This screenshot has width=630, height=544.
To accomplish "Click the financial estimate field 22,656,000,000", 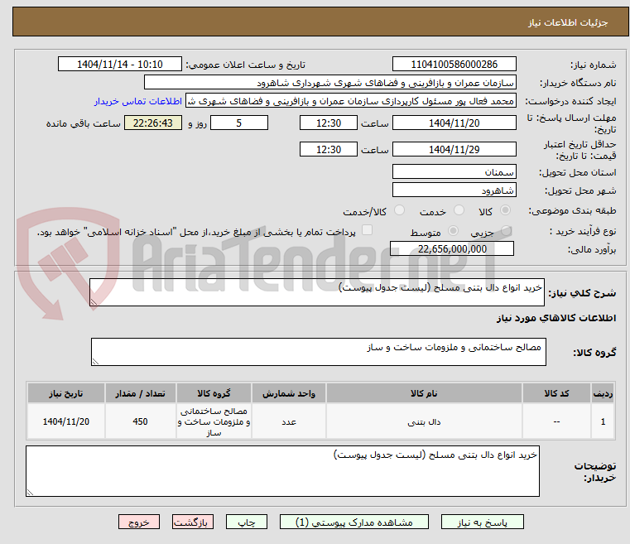I will pos(452,248).
